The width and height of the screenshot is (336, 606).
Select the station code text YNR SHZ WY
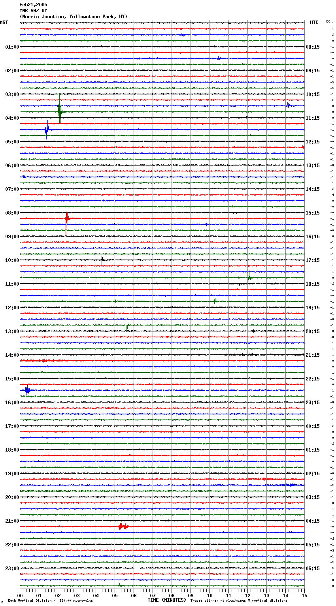coord(33,11)
